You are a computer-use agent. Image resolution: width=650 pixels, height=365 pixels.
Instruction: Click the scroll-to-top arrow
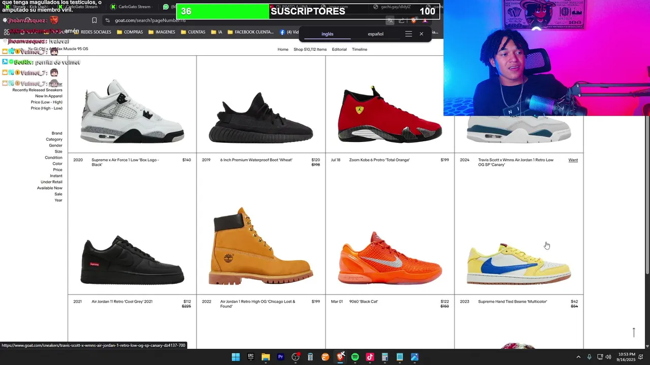point(634,333)
